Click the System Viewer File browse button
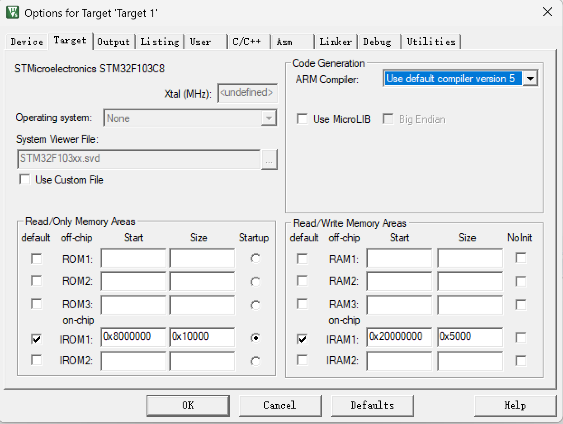The height and width of the screenshot is (424, 563). point(269,160)
